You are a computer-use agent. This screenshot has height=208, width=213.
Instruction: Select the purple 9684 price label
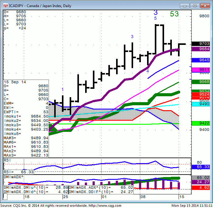[201, 49]
